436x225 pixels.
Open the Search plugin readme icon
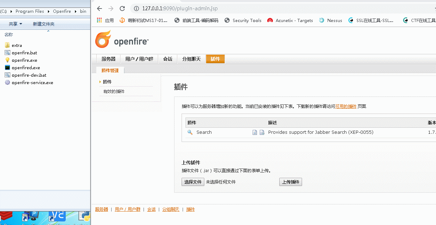pos(255,132)
